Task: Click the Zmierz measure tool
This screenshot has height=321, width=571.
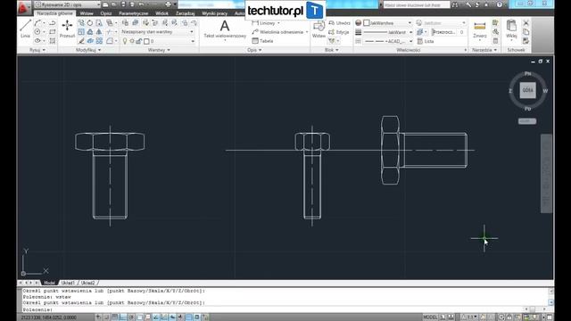Action: [x=480, y=29]
